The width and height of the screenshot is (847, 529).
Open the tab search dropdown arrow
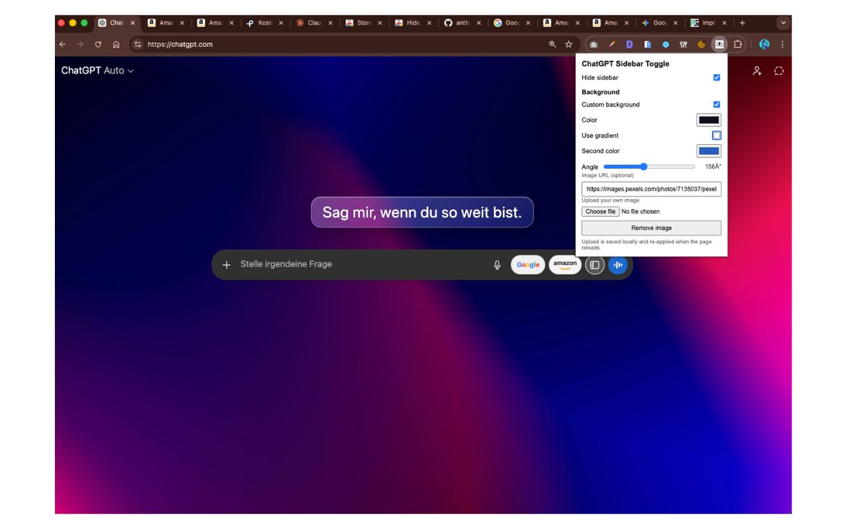coord(783,22)
